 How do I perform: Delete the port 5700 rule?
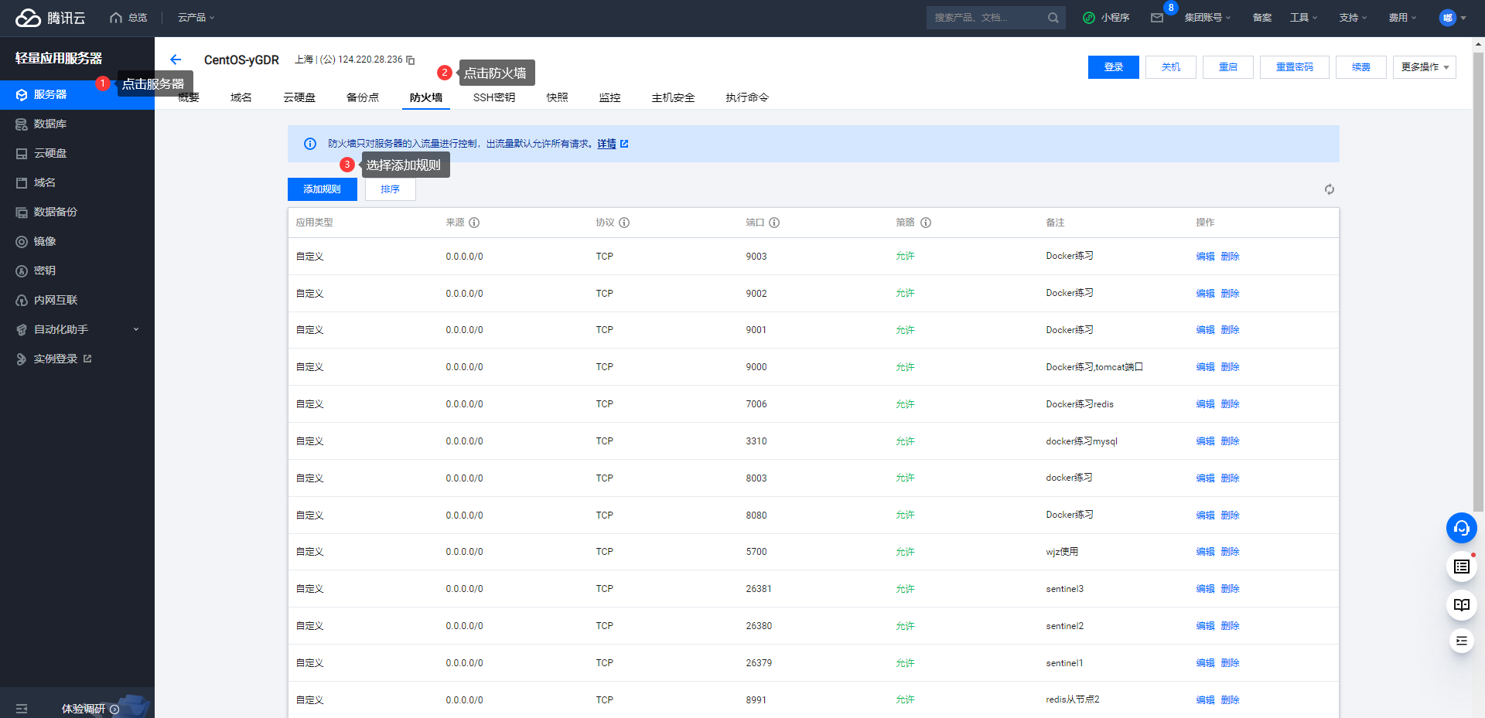[x=1230, y=552]
